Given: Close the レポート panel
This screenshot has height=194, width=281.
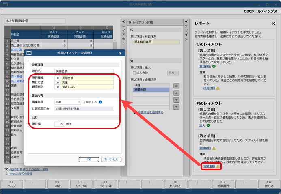Looking at the screenshot, I should (273, 24).
